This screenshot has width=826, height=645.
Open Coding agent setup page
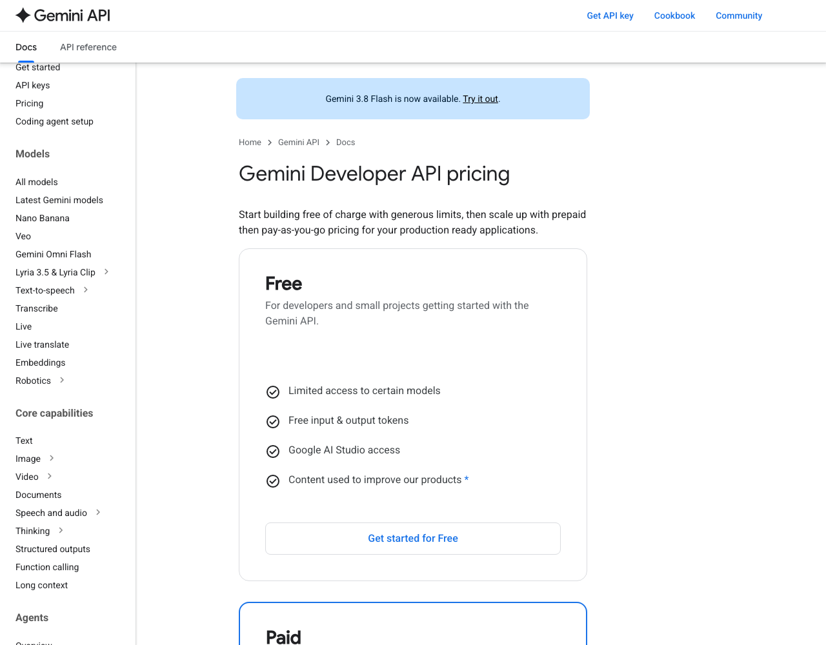(x=54, y=121)
